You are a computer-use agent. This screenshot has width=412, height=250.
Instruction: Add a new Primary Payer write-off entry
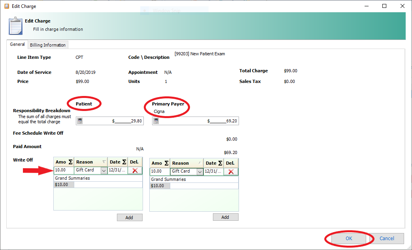point(226,217)
